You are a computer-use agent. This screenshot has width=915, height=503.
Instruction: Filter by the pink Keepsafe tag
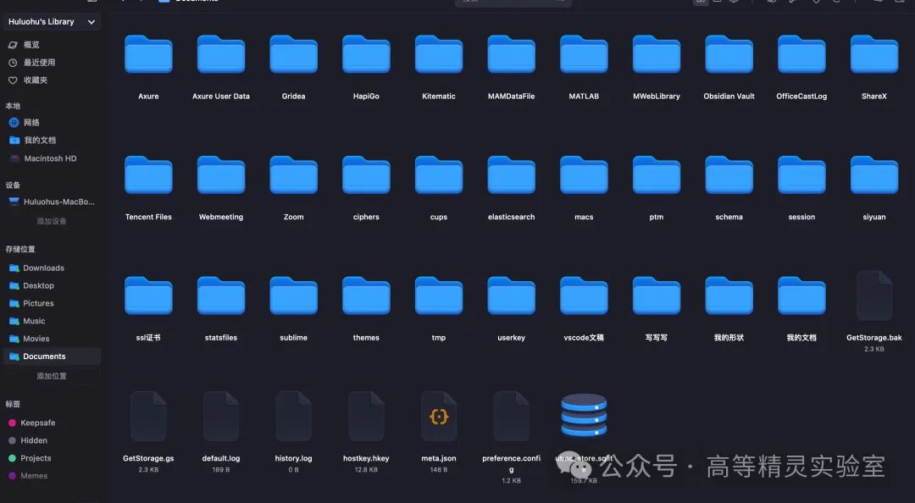pos(32,423)
